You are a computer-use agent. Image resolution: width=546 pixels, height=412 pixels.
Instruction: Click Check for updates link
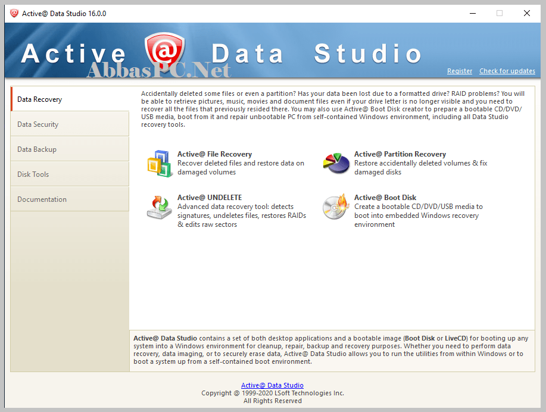[507, 71]
